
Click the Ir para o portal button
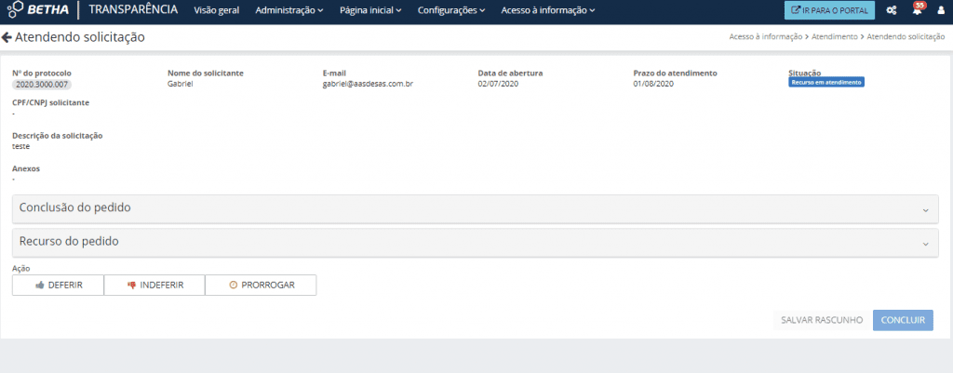829,11
